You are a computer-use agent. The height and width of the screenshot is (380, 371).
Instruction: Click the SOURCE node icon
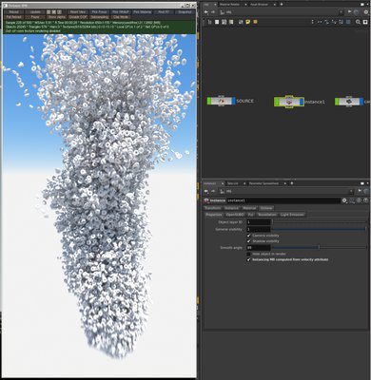point(222,102)
